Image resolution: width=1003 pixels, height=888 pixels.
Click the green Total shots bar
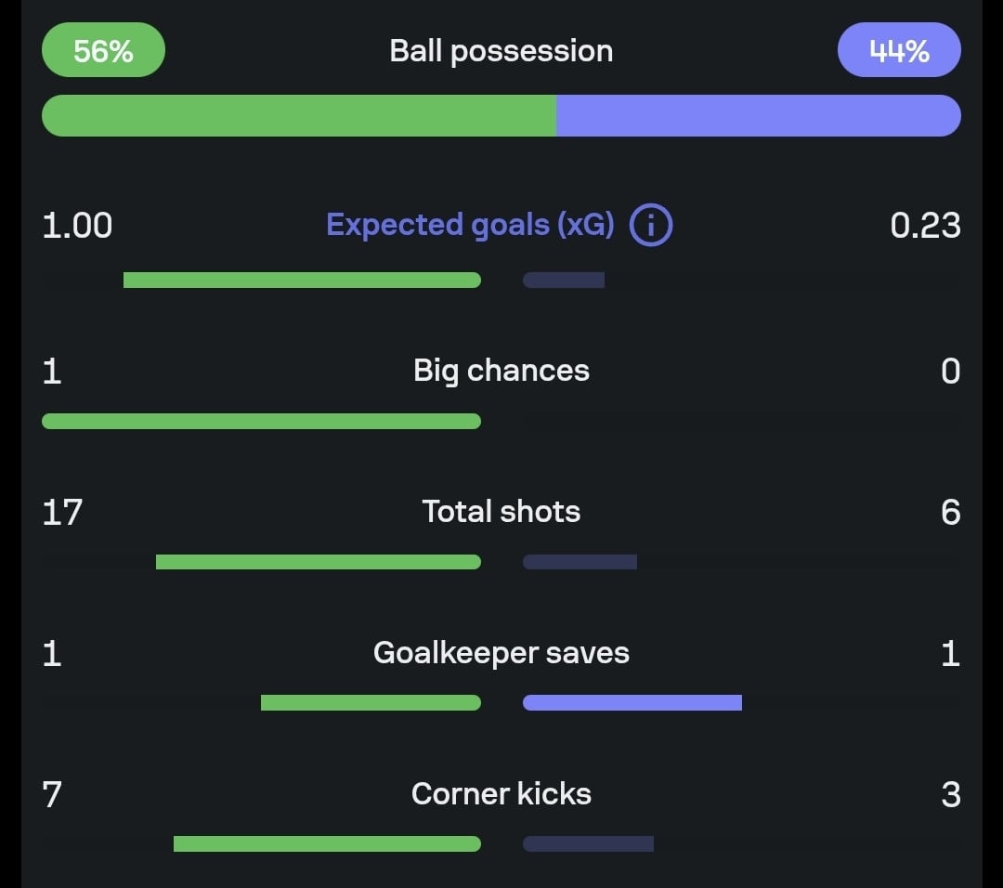coord(318,562)
